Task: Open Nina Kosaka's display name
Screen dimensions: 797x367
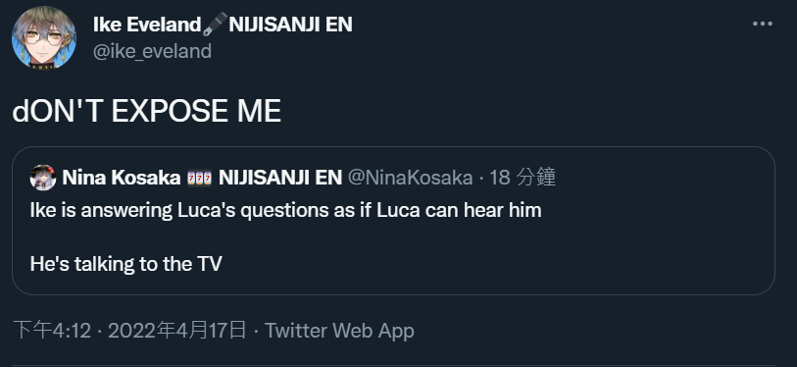Action: 121,178
